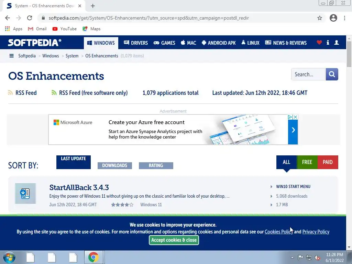The width and height of the screenshot is (352, 264).
Task: Click the browser back arrow
Action: (8, 18)
